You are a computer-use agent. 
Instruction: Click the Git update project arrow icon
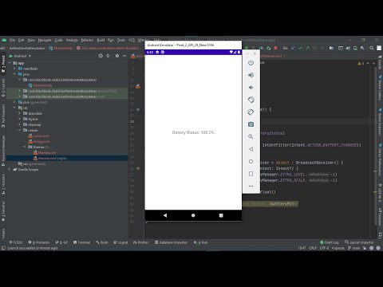coord(293,48)
